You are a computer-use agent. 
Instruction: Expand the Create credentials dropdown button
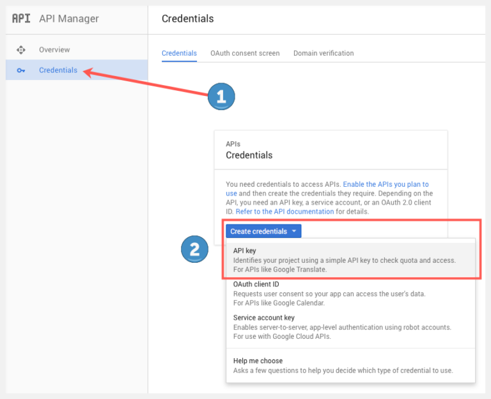point(263,231)
